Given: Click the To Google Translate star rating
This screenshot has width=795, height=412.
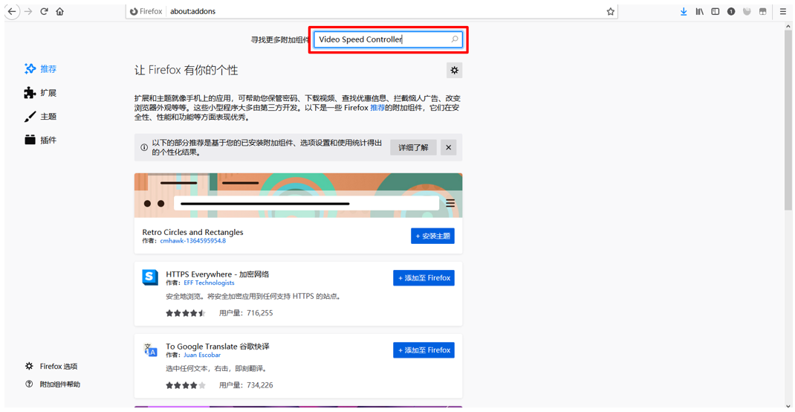Looking at the screenshot, I should pos(186,385).
